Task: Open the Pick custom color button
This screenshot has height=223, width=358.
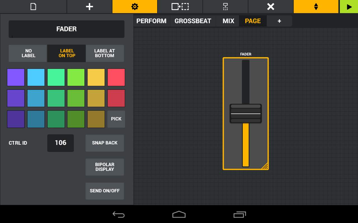Action: point(116,119)
